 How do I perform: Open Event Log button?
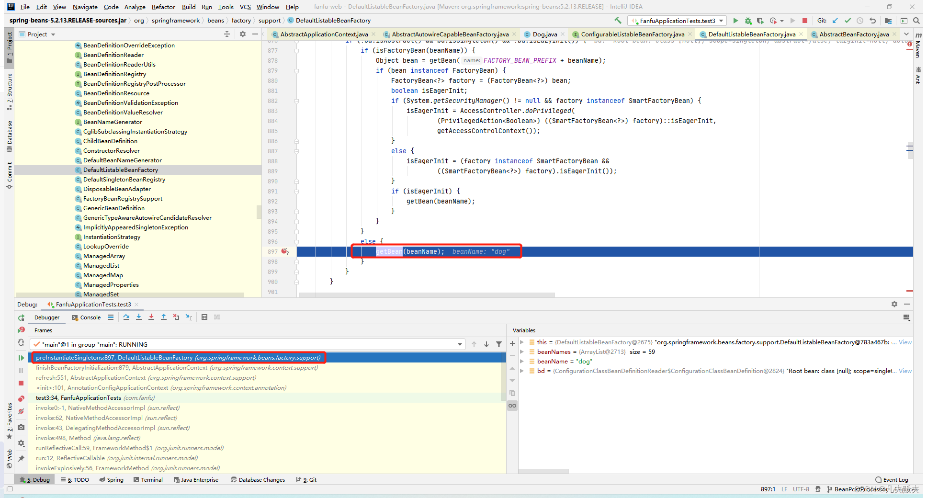tap(892, 480)
